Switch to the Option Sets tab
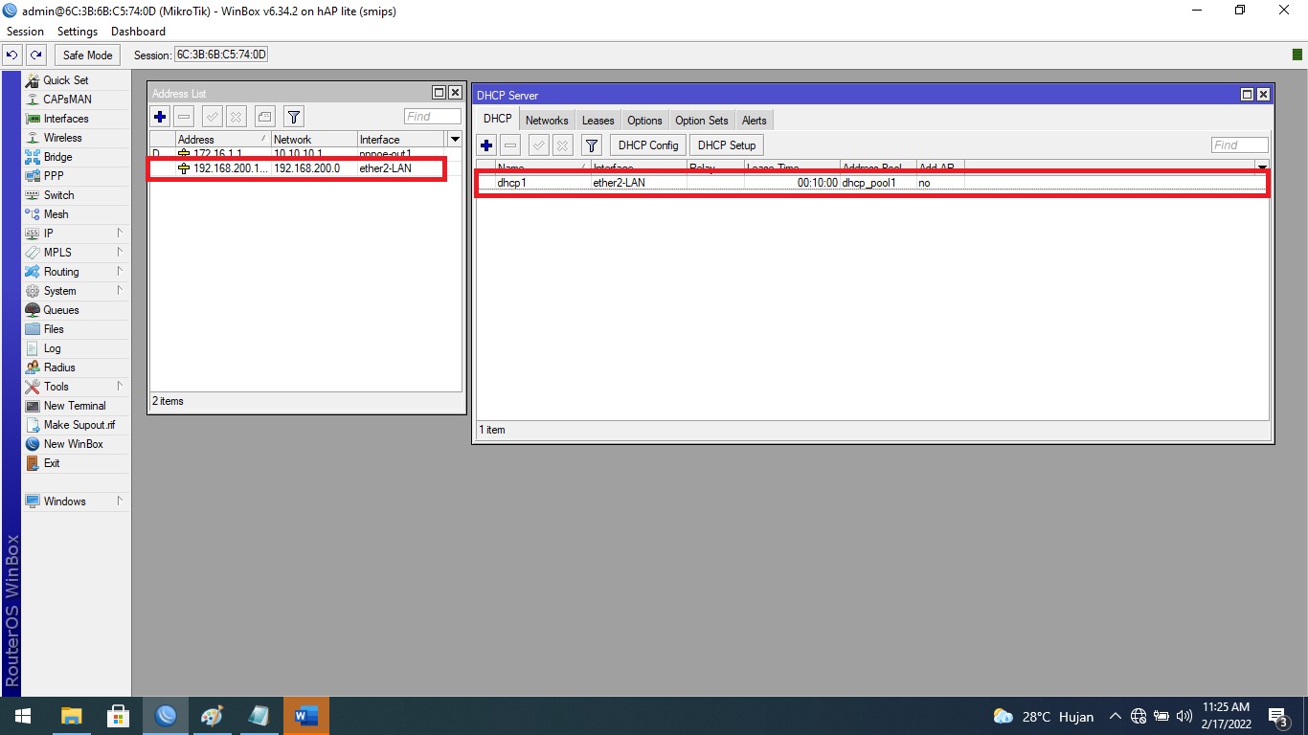This screenshot has height=735, width=1308. pyautogui.click(x=702, y=121)
